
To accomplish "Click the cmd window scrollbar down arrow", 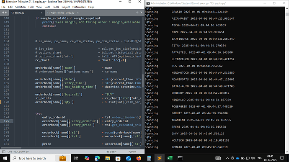I will [287, 152].
